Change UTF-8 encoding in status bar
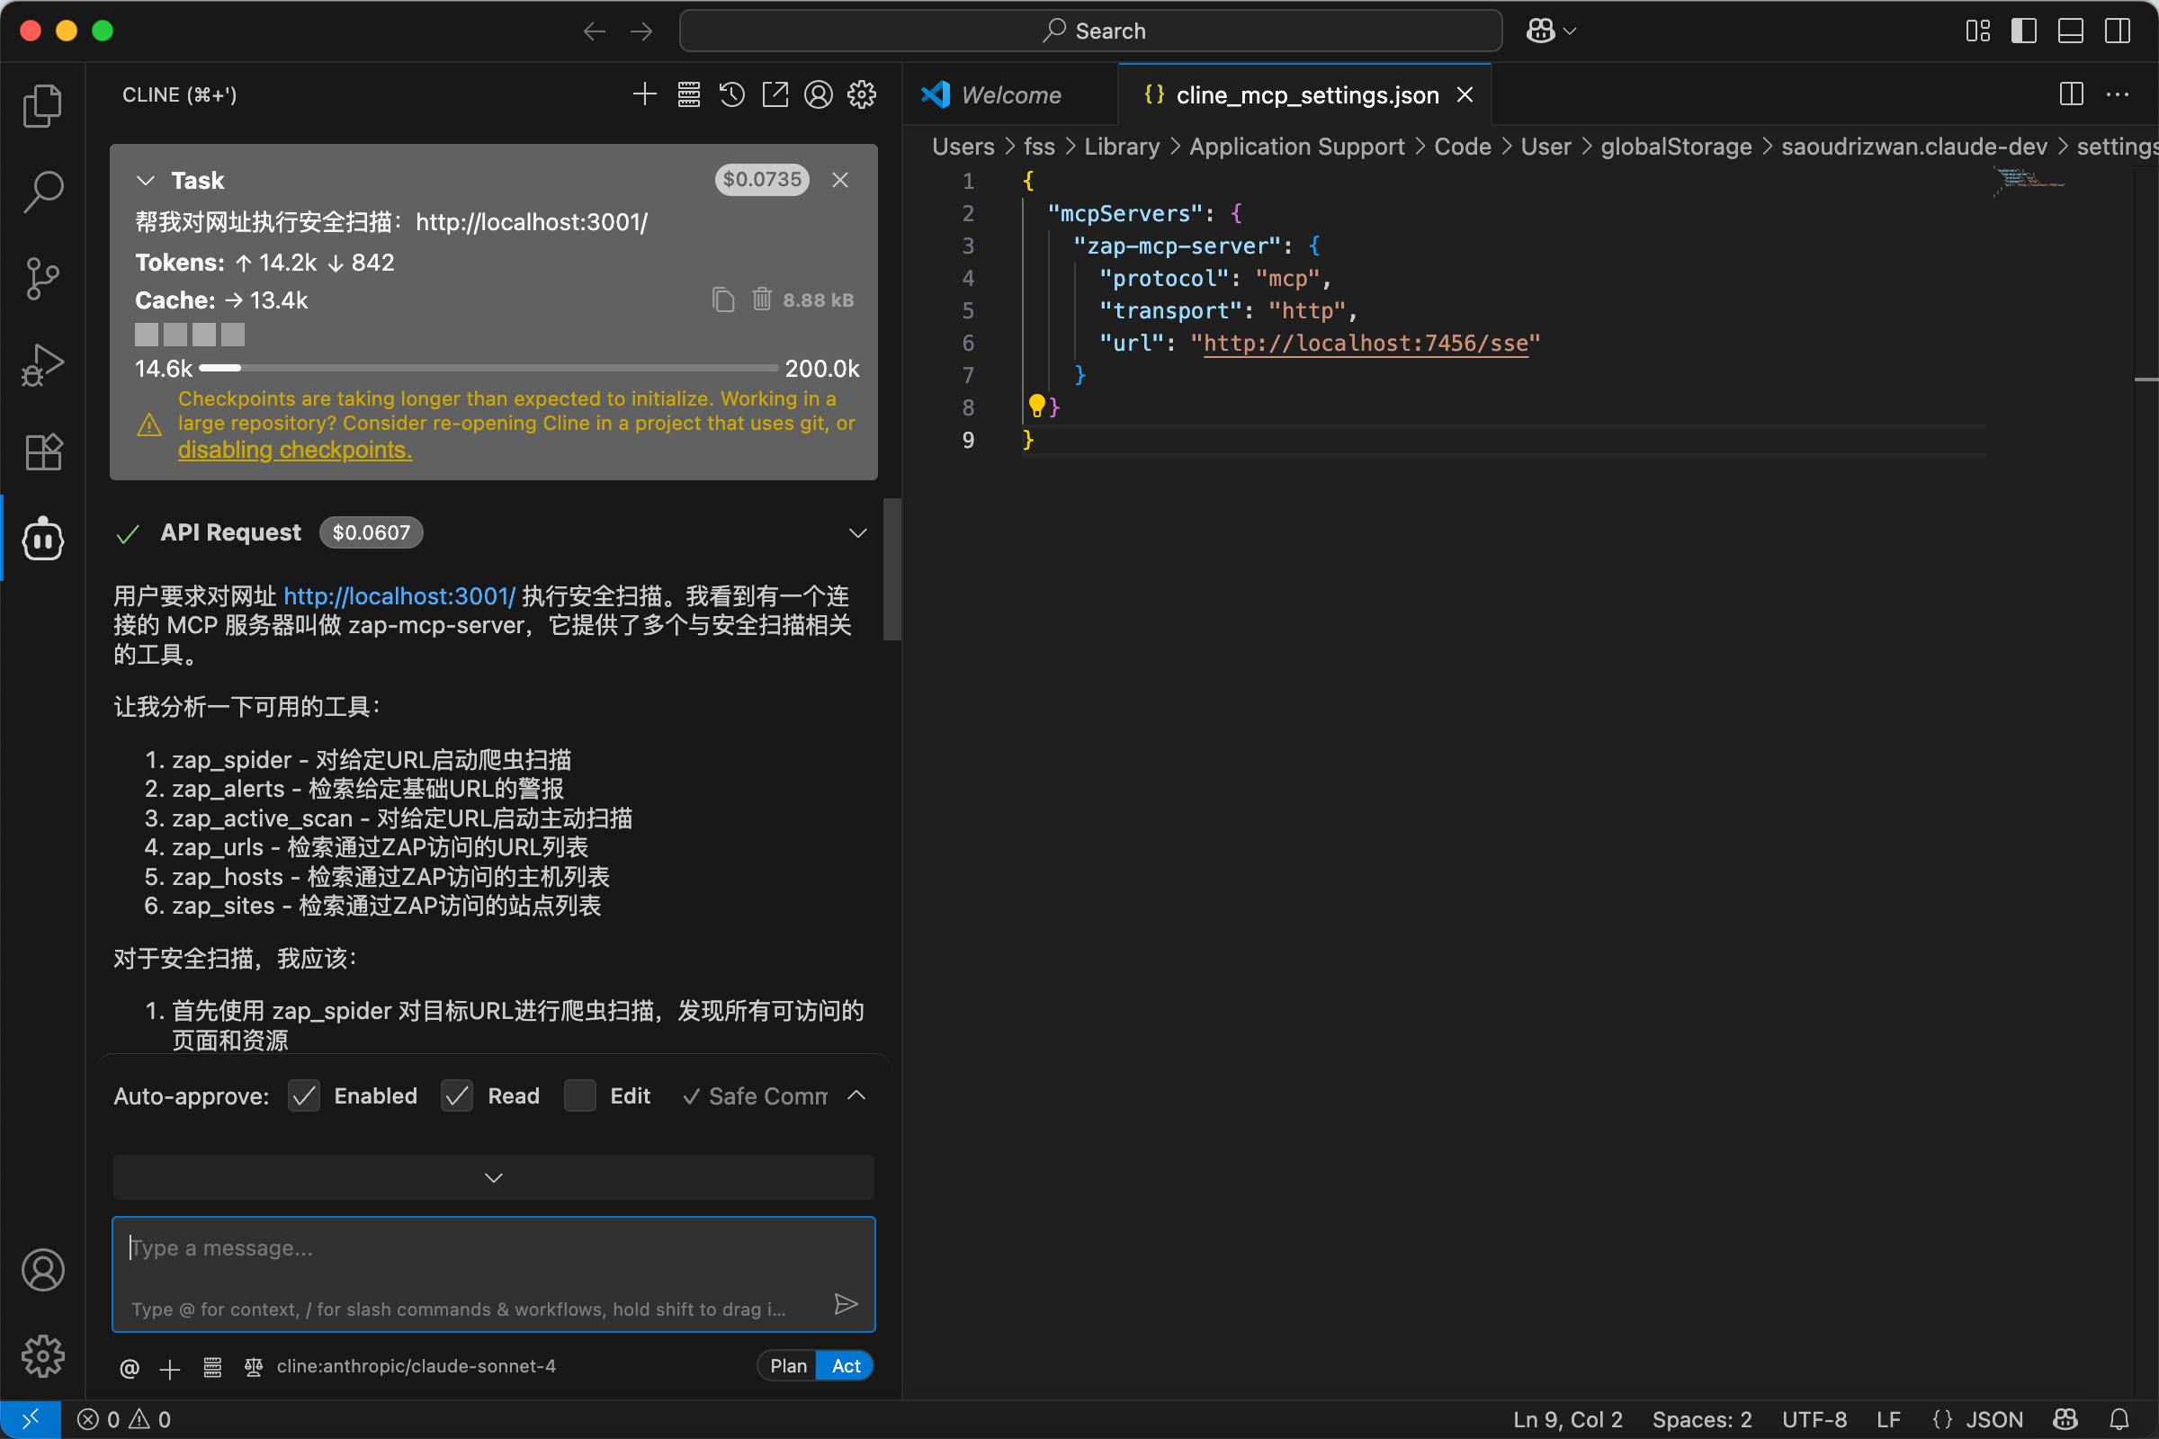 tap(1814, 1420)
